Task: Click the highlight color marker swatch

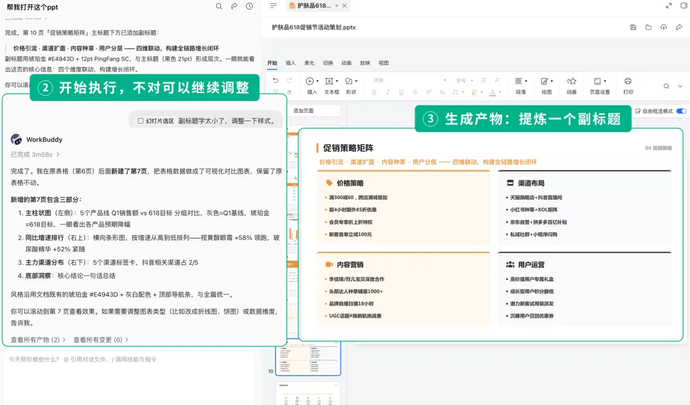Action: point(474,92)
